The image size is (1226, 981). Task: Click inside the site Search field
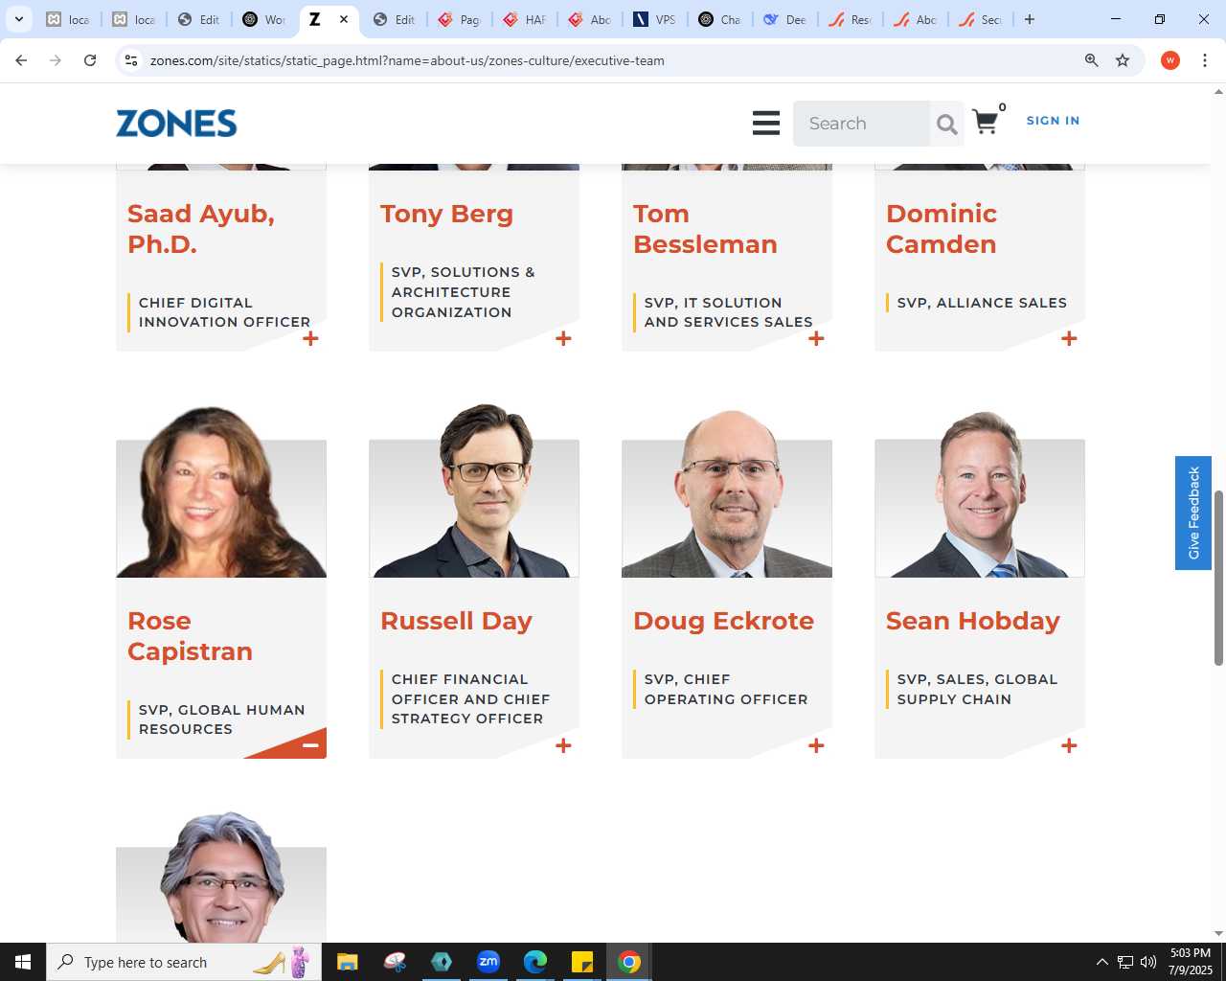[x=861, y=124]
